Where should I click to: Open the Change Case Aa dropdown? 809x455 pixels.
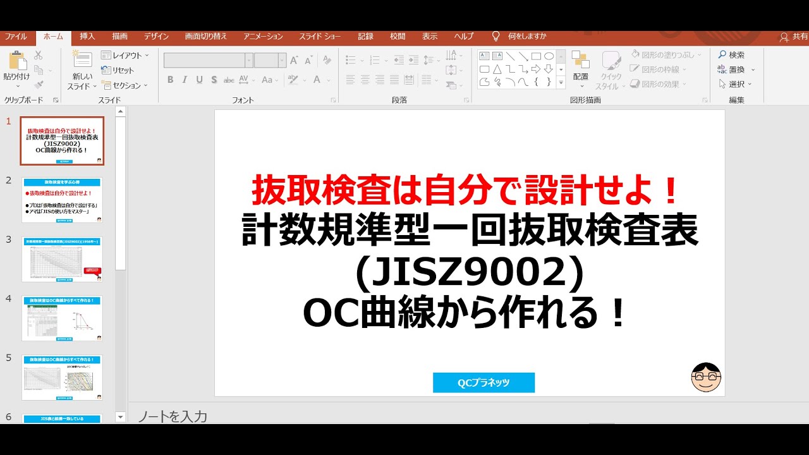coord(270,80)
